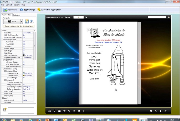Screen dimensions: 180x121
Task: Click the Inner Background File value
Action: (28, 87)
